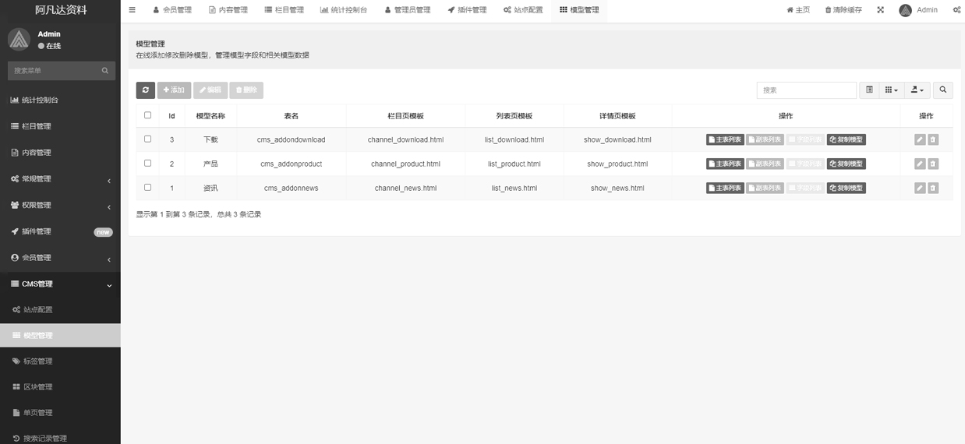Click 复制模型 for the 产品 row
Image resolution: width=965 pixels, height=444 pixels.
point(846,164)
